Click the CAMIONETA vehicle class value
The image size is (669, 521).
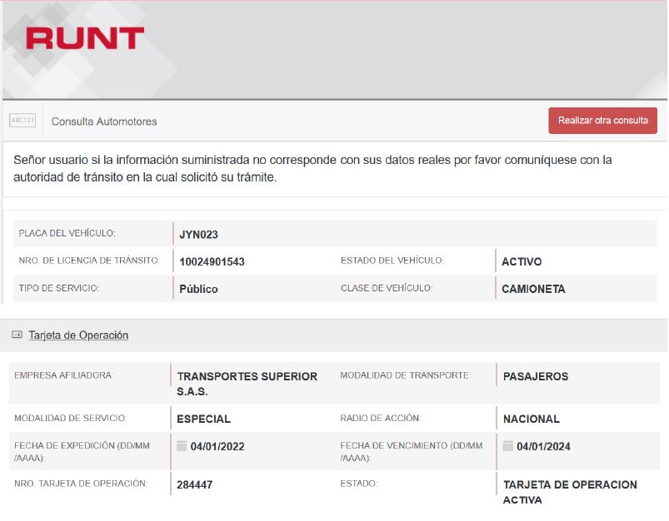(x=533, y=289)
